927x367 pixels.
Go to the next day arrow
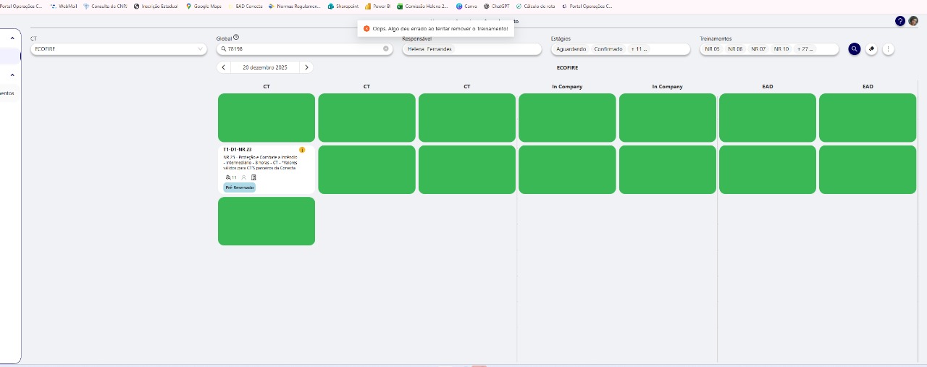(x=306, y=67)
